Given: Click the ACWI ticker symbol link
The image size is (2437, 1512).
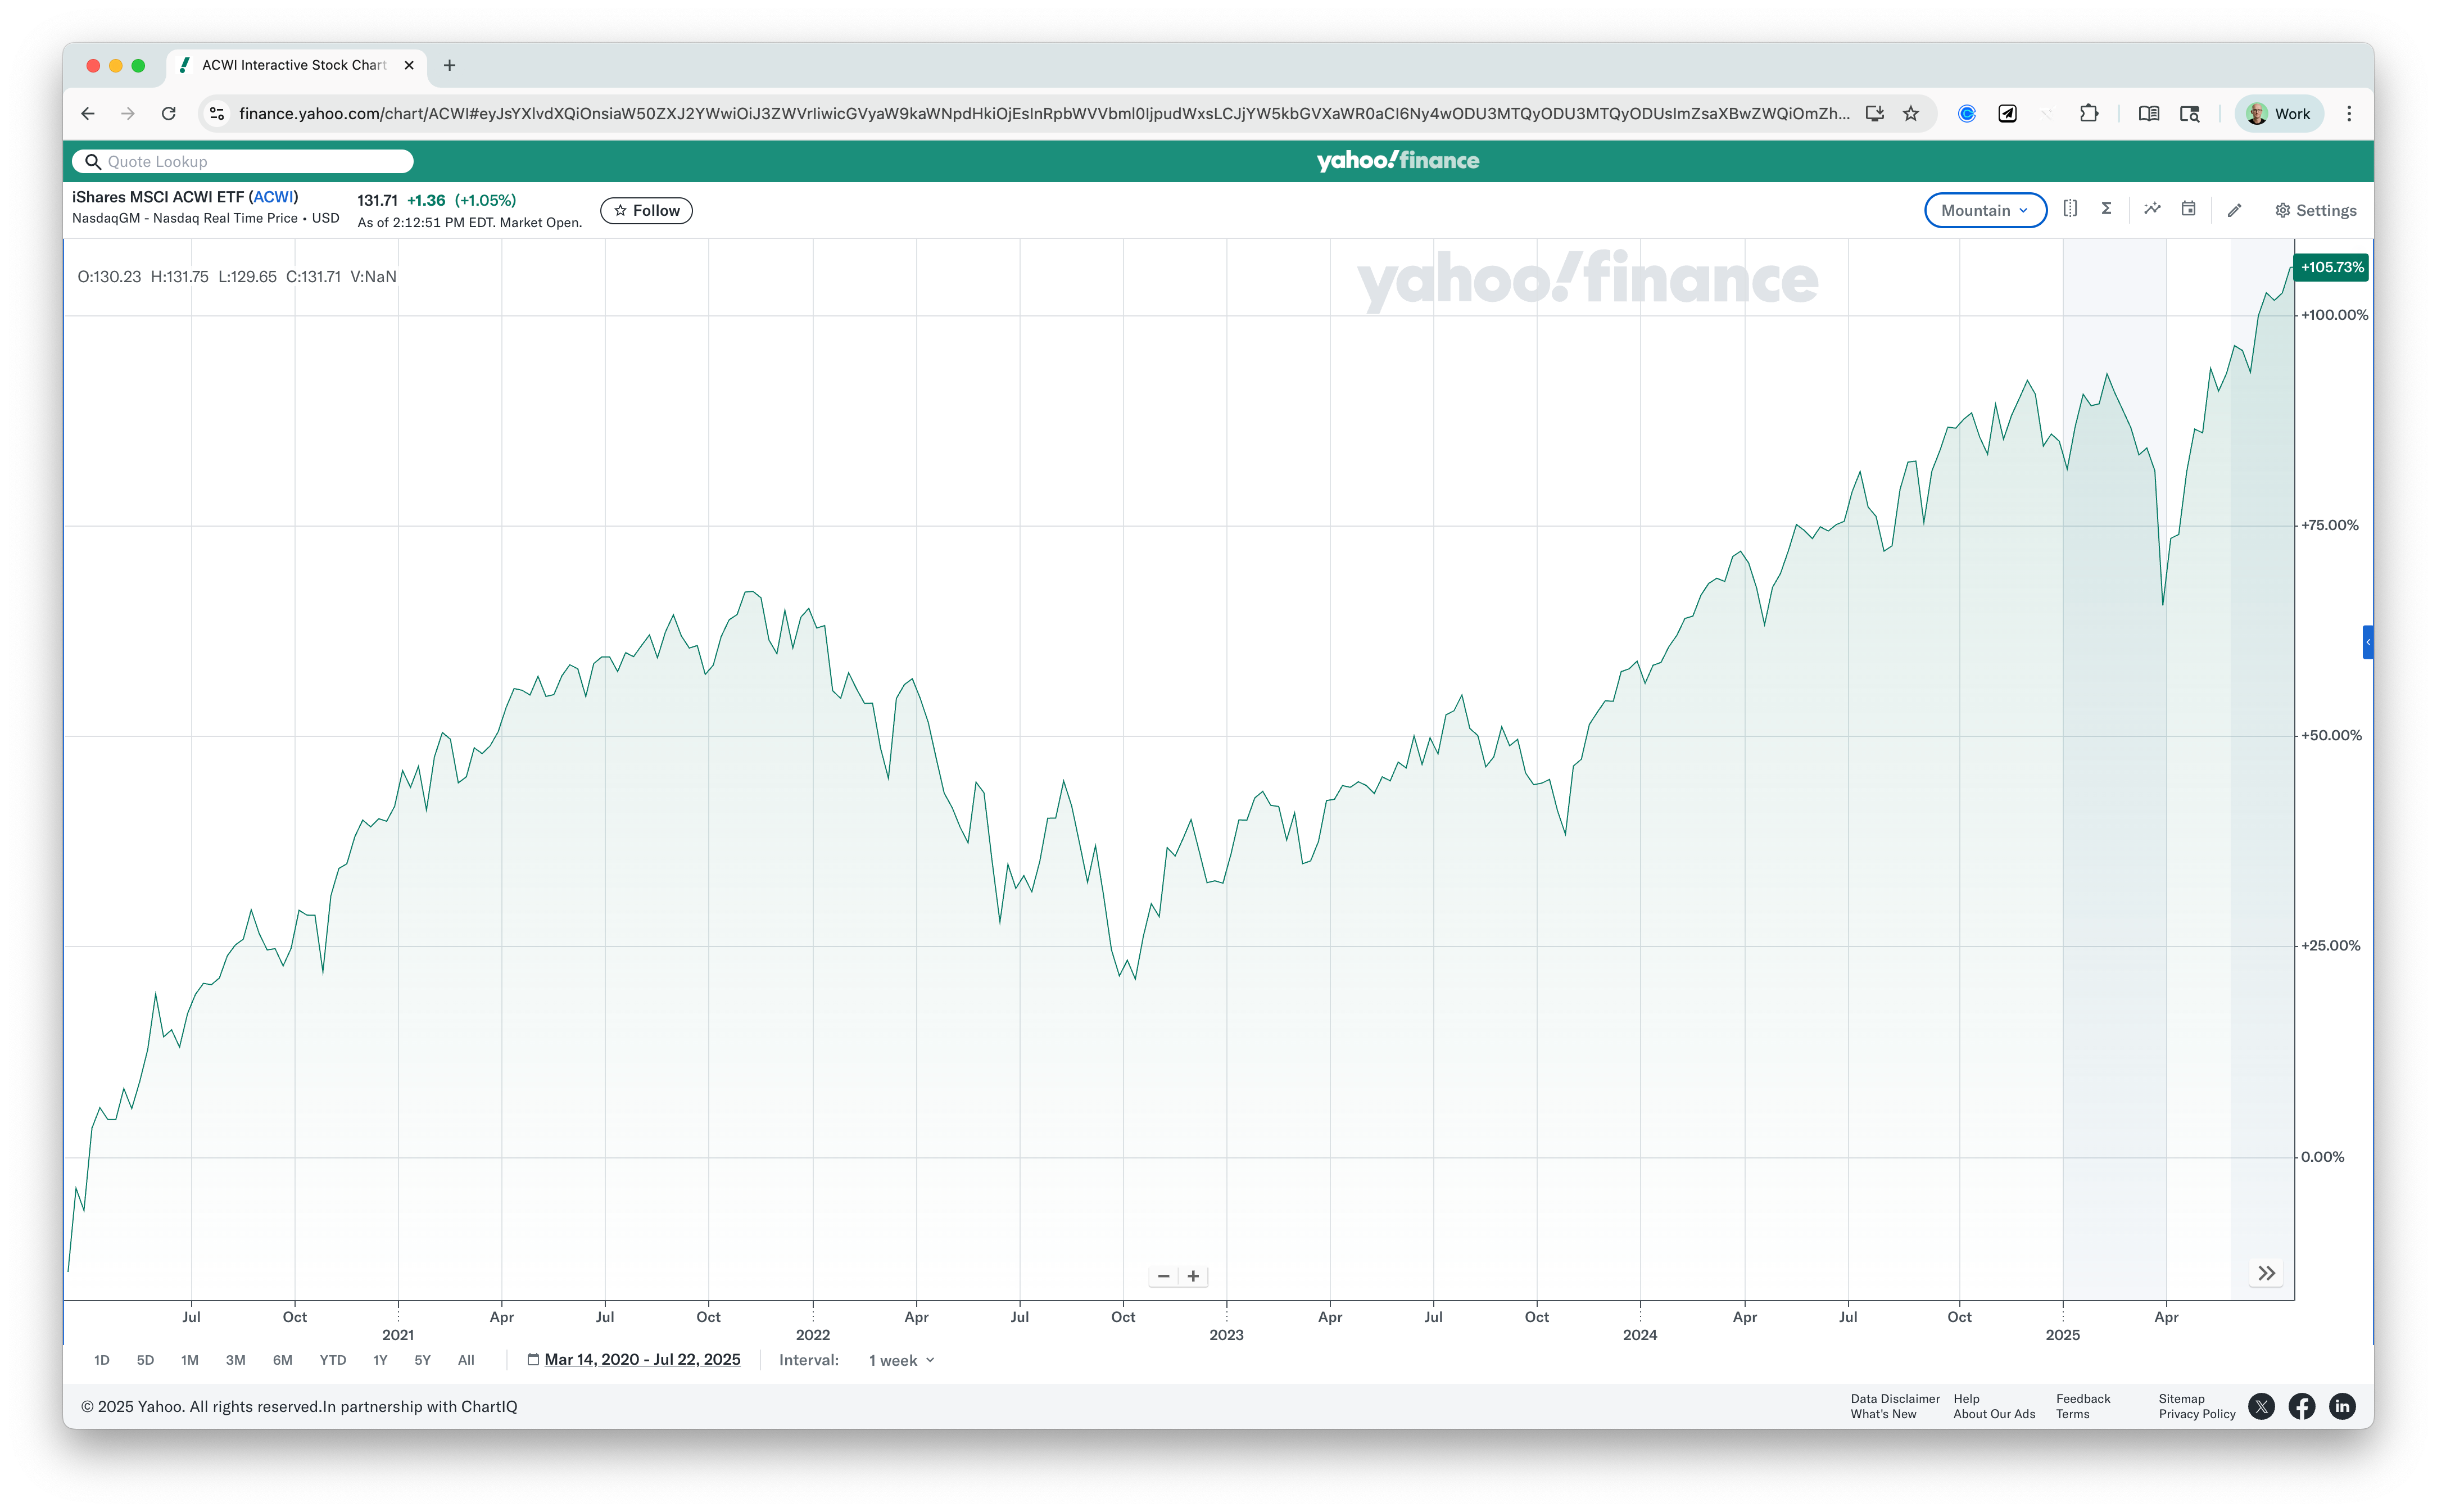Looking at the screenshot, I should coord(273,197).
